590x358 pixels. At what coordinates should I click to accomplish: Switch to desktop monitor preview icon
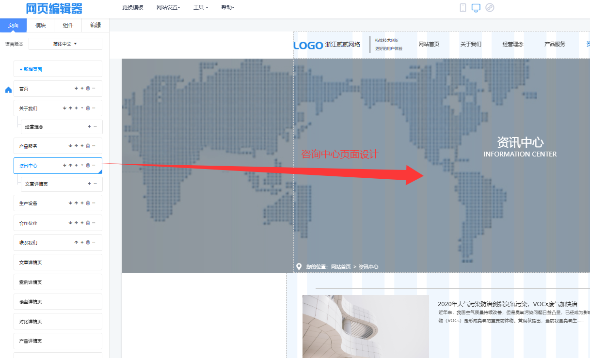[x=476, y=8]
